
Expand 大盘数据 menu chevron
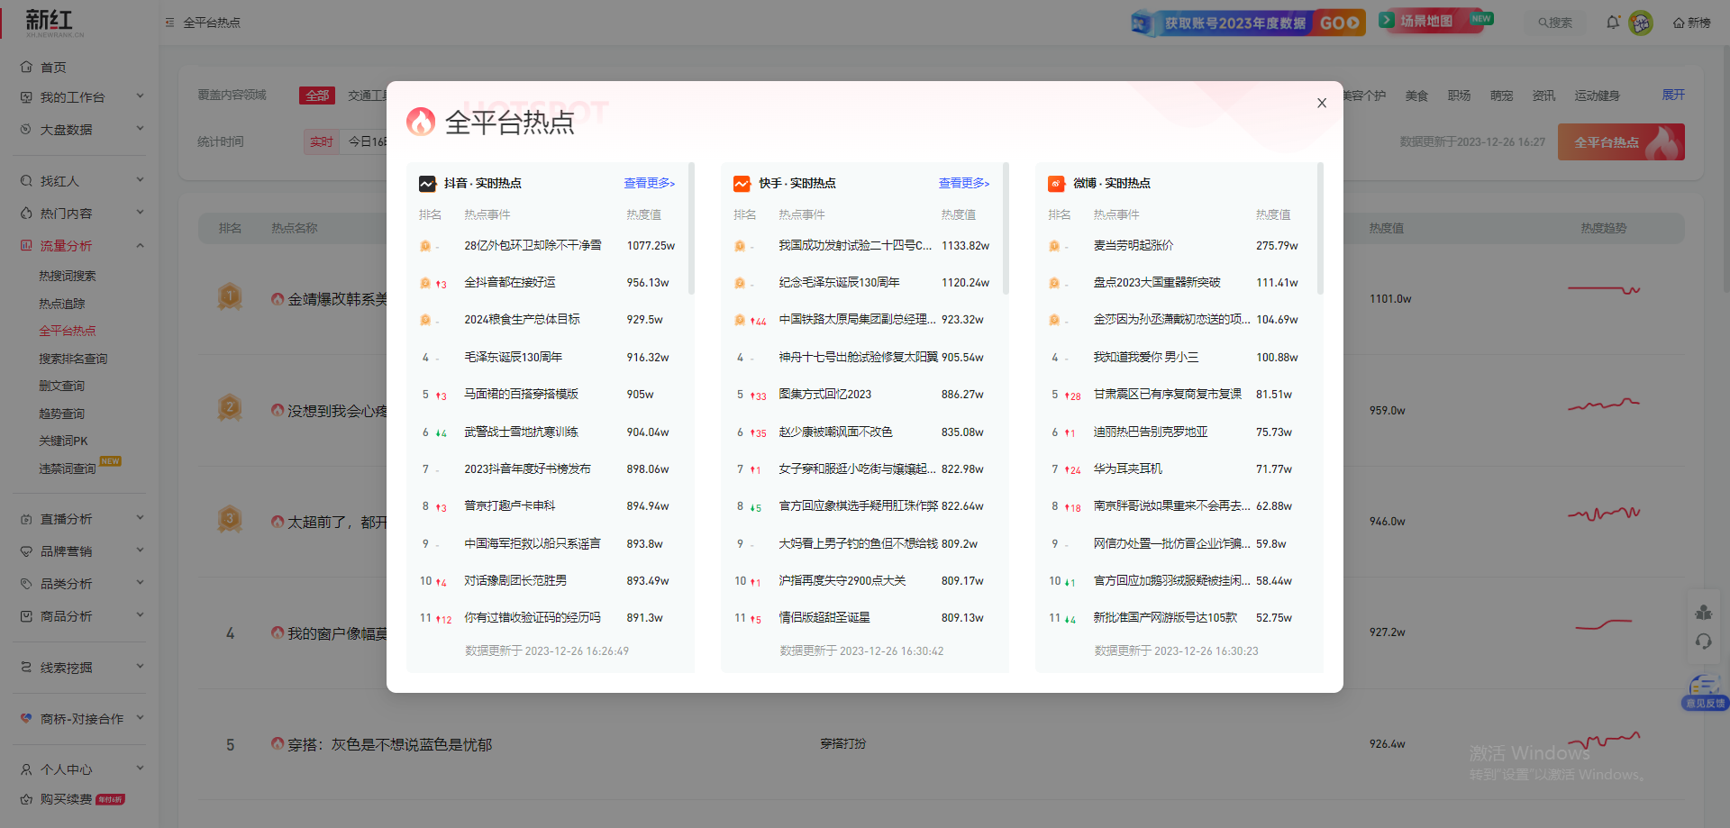[x=140, y=128]
